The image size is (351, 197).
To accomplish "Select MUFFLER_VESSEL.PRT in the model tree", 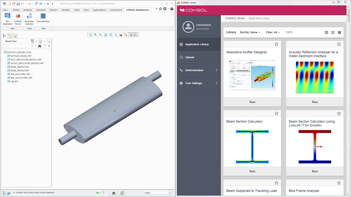I will click(21, 56).
